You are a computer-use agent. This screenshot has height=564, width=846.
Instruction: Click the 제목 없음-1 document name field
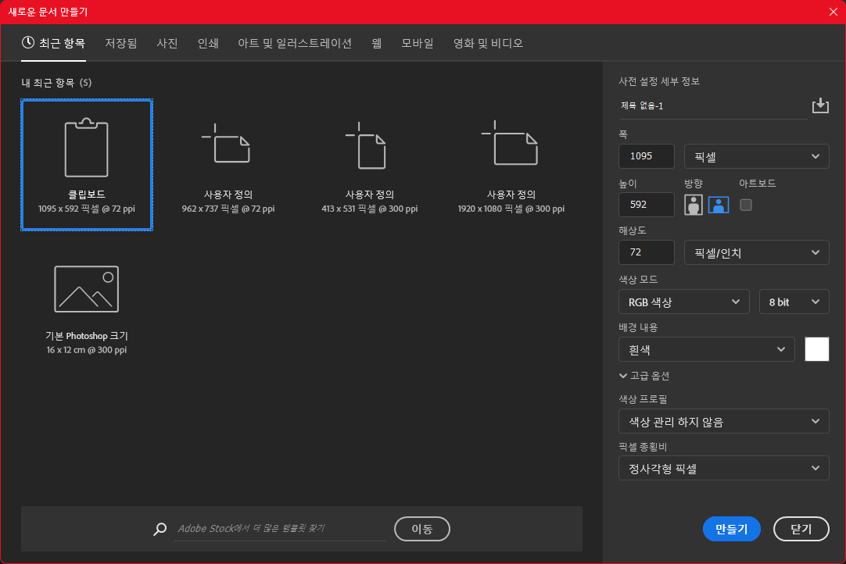(713, 106)
